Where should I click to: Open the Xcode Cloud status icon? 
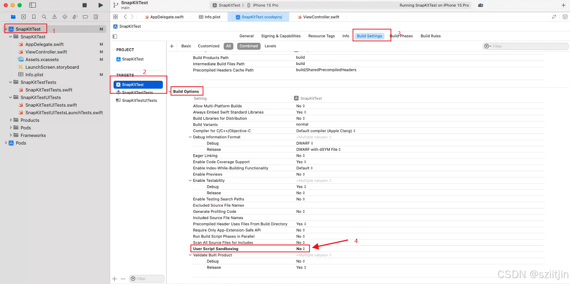(x=480, y=5)
